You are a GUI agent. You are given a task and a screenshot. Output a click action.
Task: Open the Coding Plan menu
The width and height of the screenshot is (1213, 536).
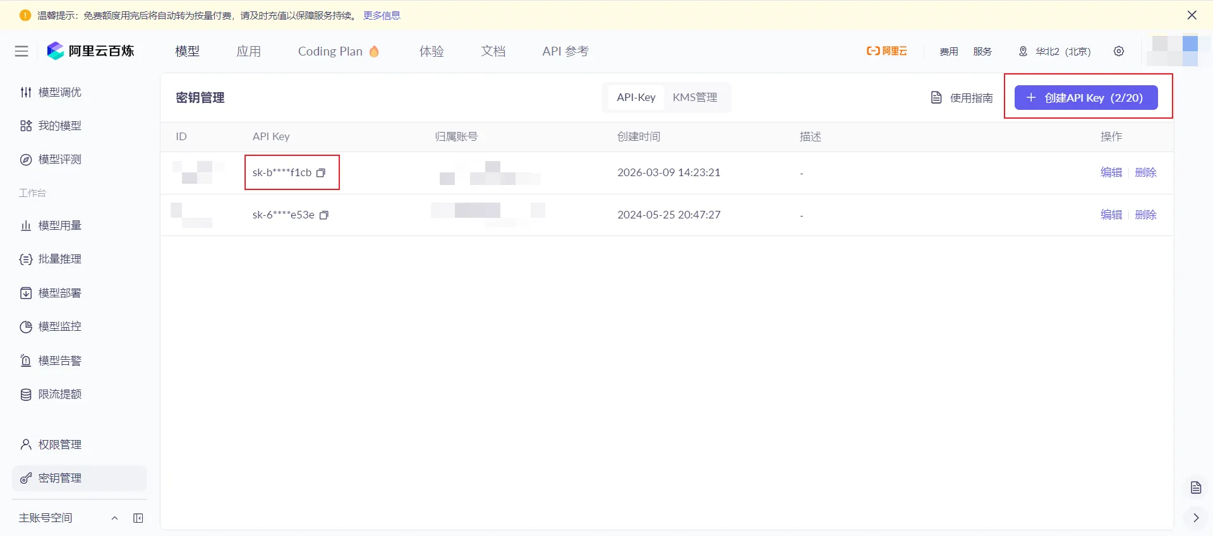pyautogui.click(x=338, y=51)
